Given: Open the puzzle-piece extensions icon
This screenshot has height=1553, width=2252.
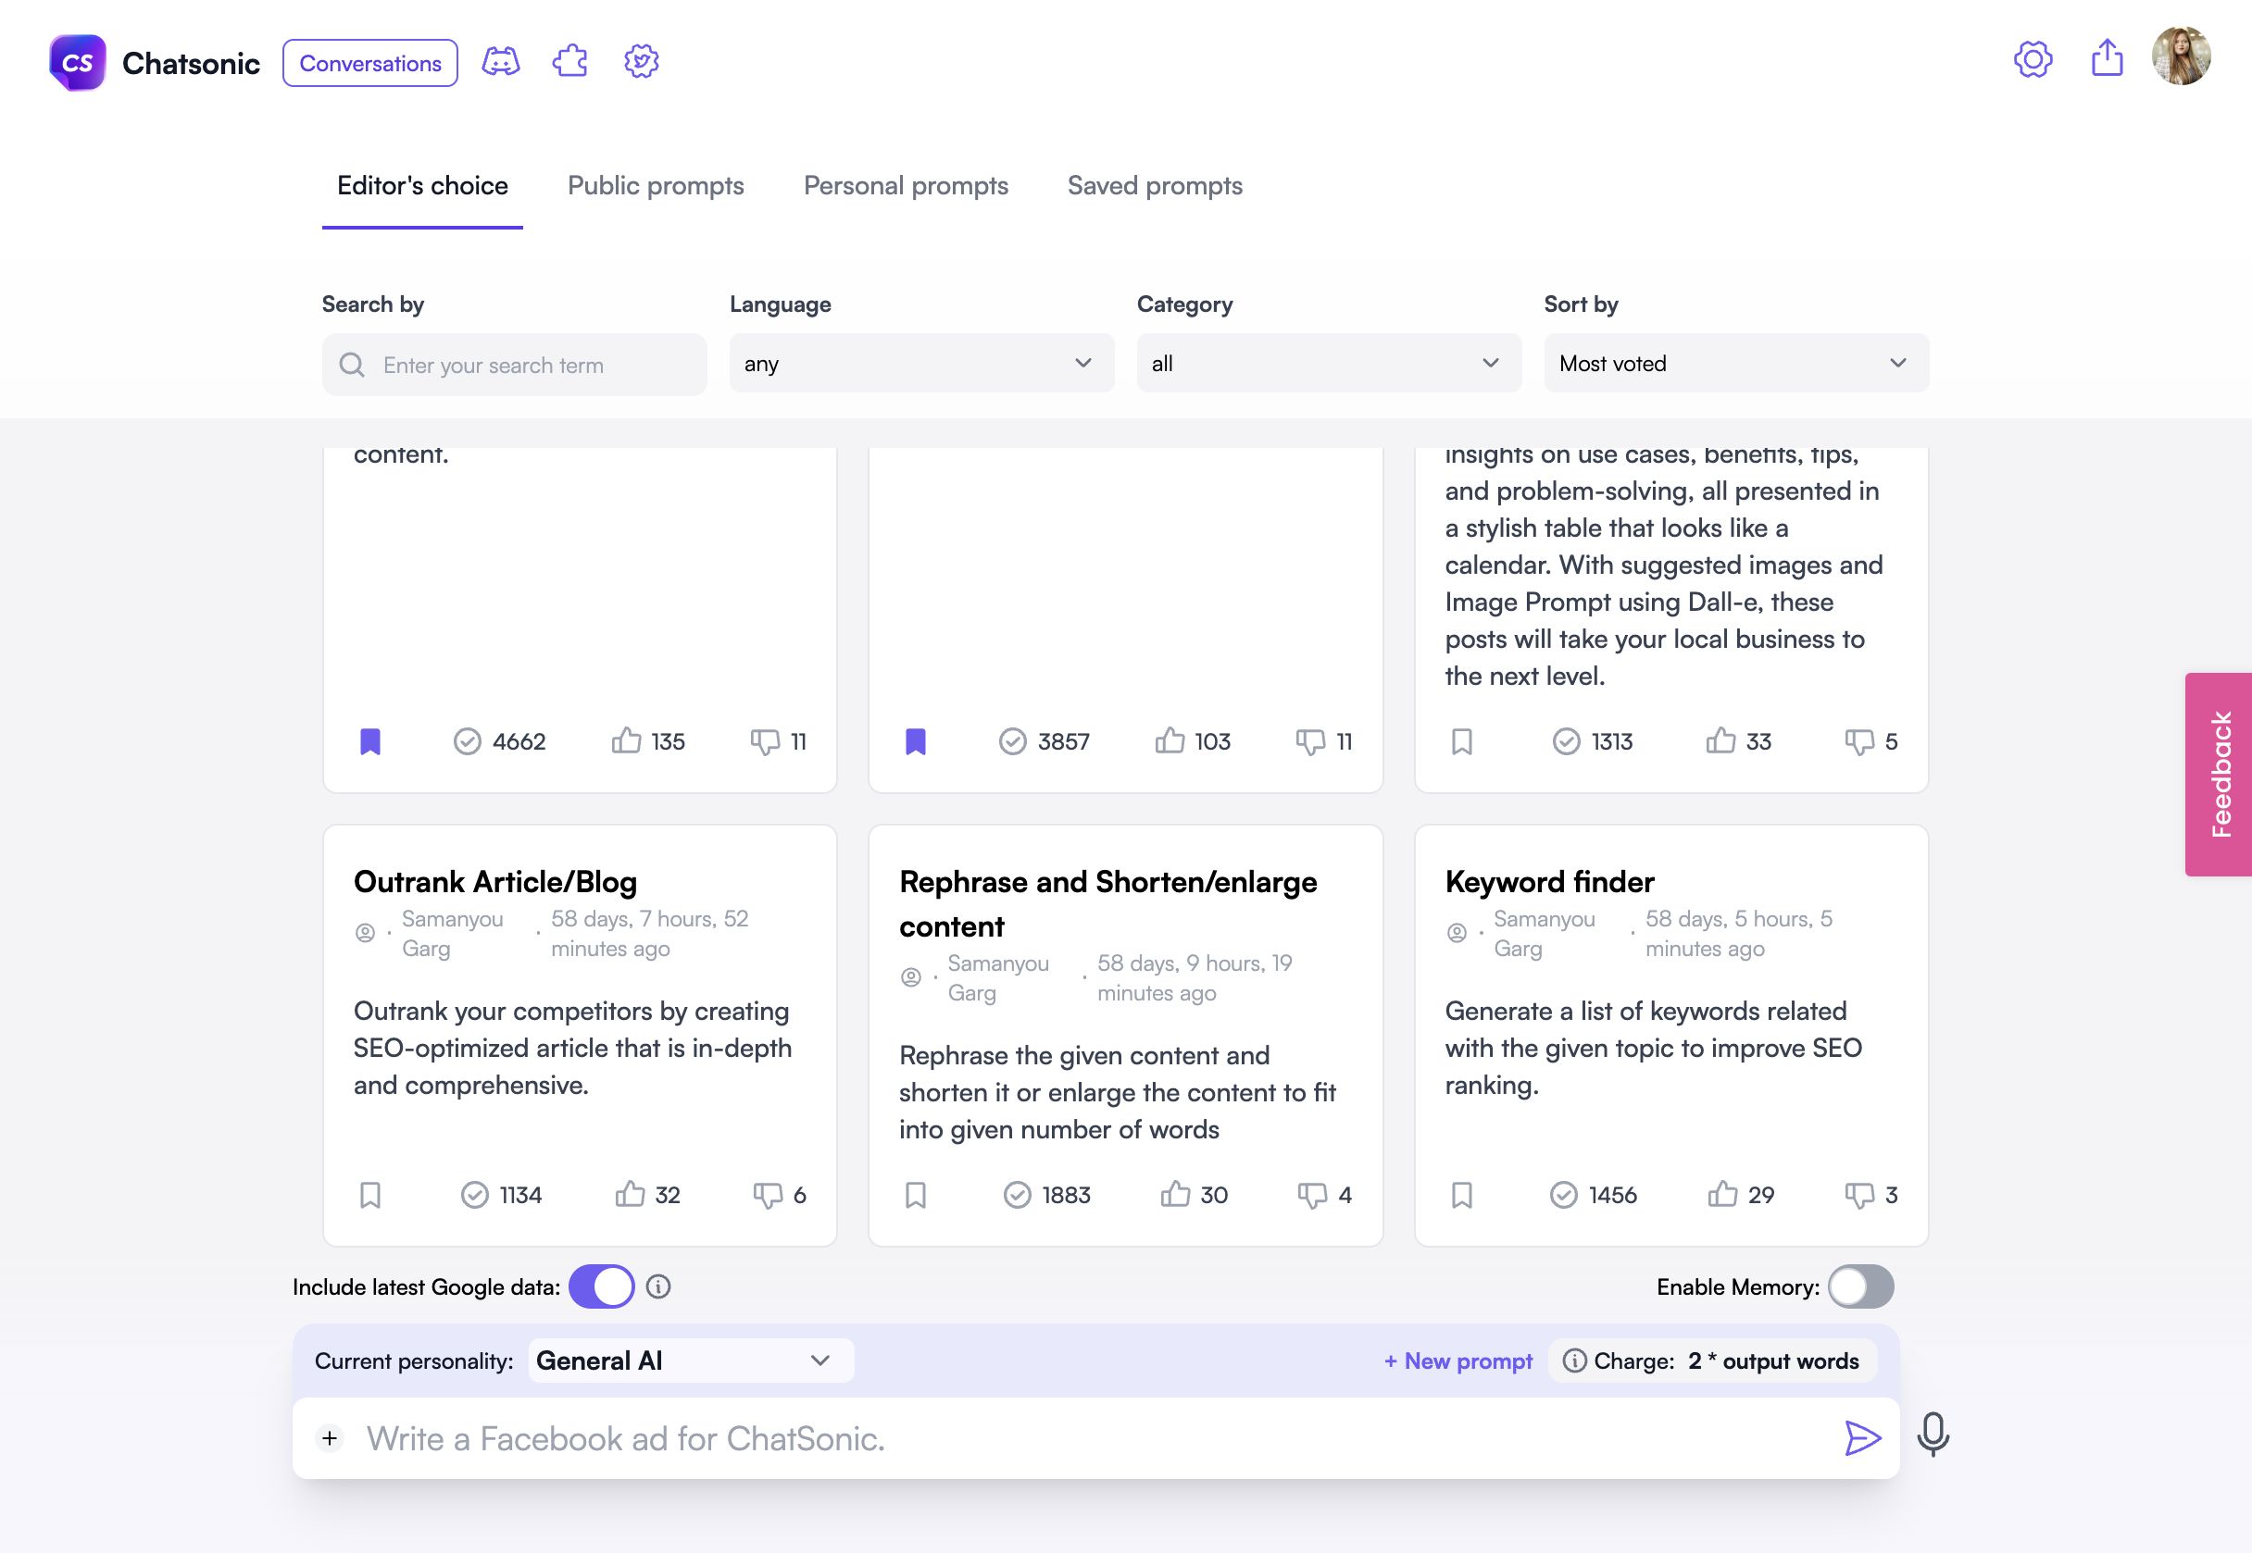Looking at the screenshot, I should coord(570,61).
